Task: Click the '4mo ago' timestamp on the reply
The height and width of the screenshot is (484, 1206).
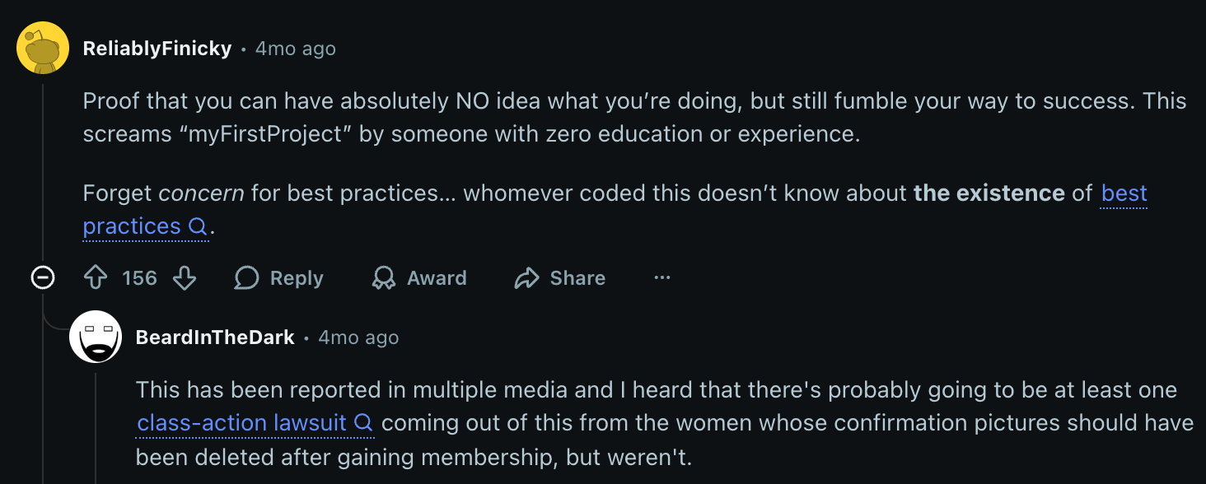Action: coord(358,337)
